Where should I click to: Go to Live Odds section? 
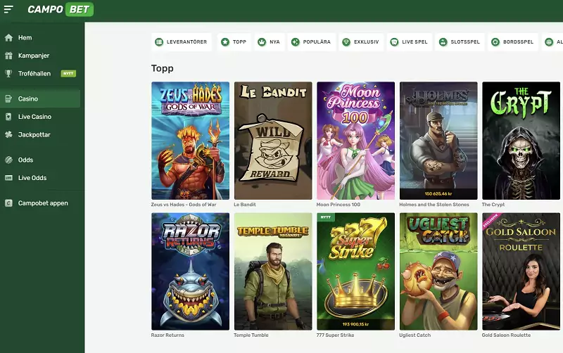point(32,178)
